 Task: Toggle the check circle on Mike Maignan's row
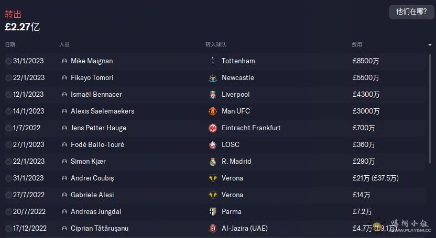click(x=8, y=61)
